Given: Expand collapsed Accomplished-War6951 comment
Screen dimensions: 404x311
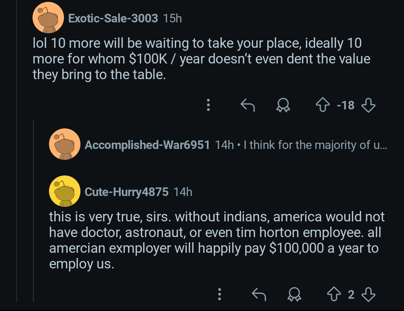Looking at the screenshot, I should coord(236,145).
